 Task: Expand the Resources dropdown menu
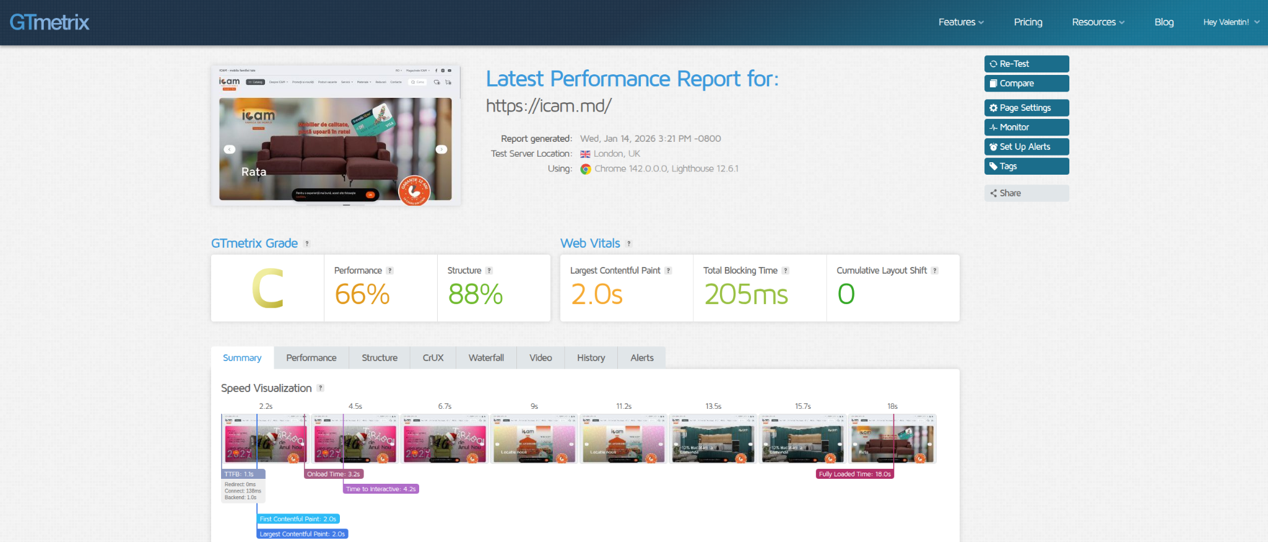click(x=1098, y=22)
